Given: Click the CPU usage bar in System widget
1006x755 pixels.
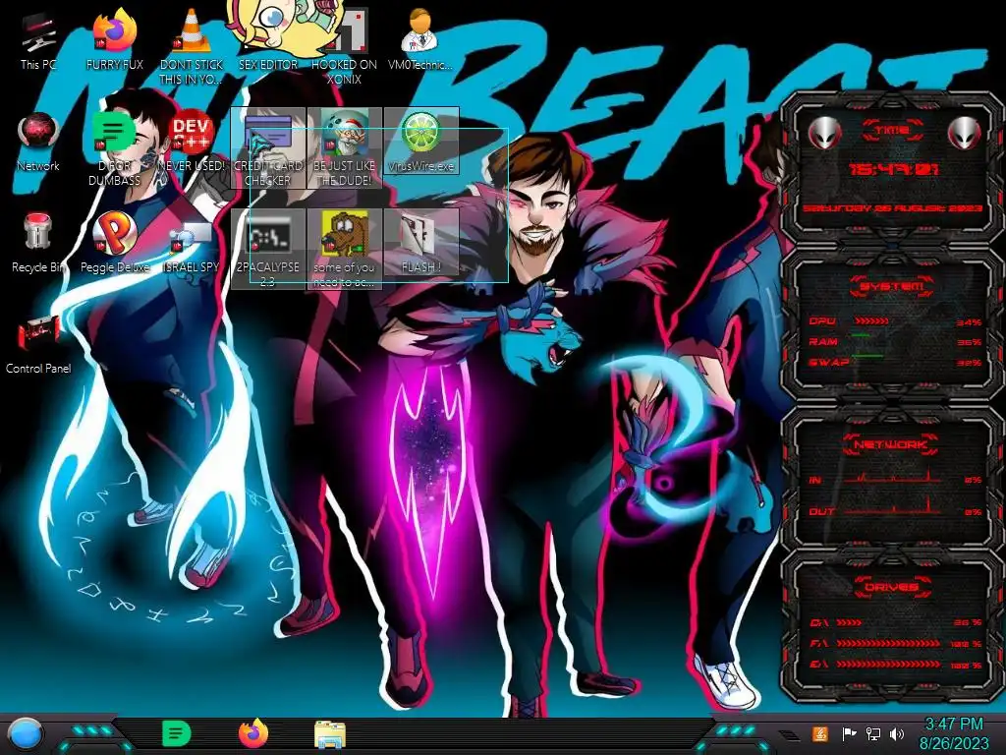Looking at the screenshot, I should pos(871,321).
